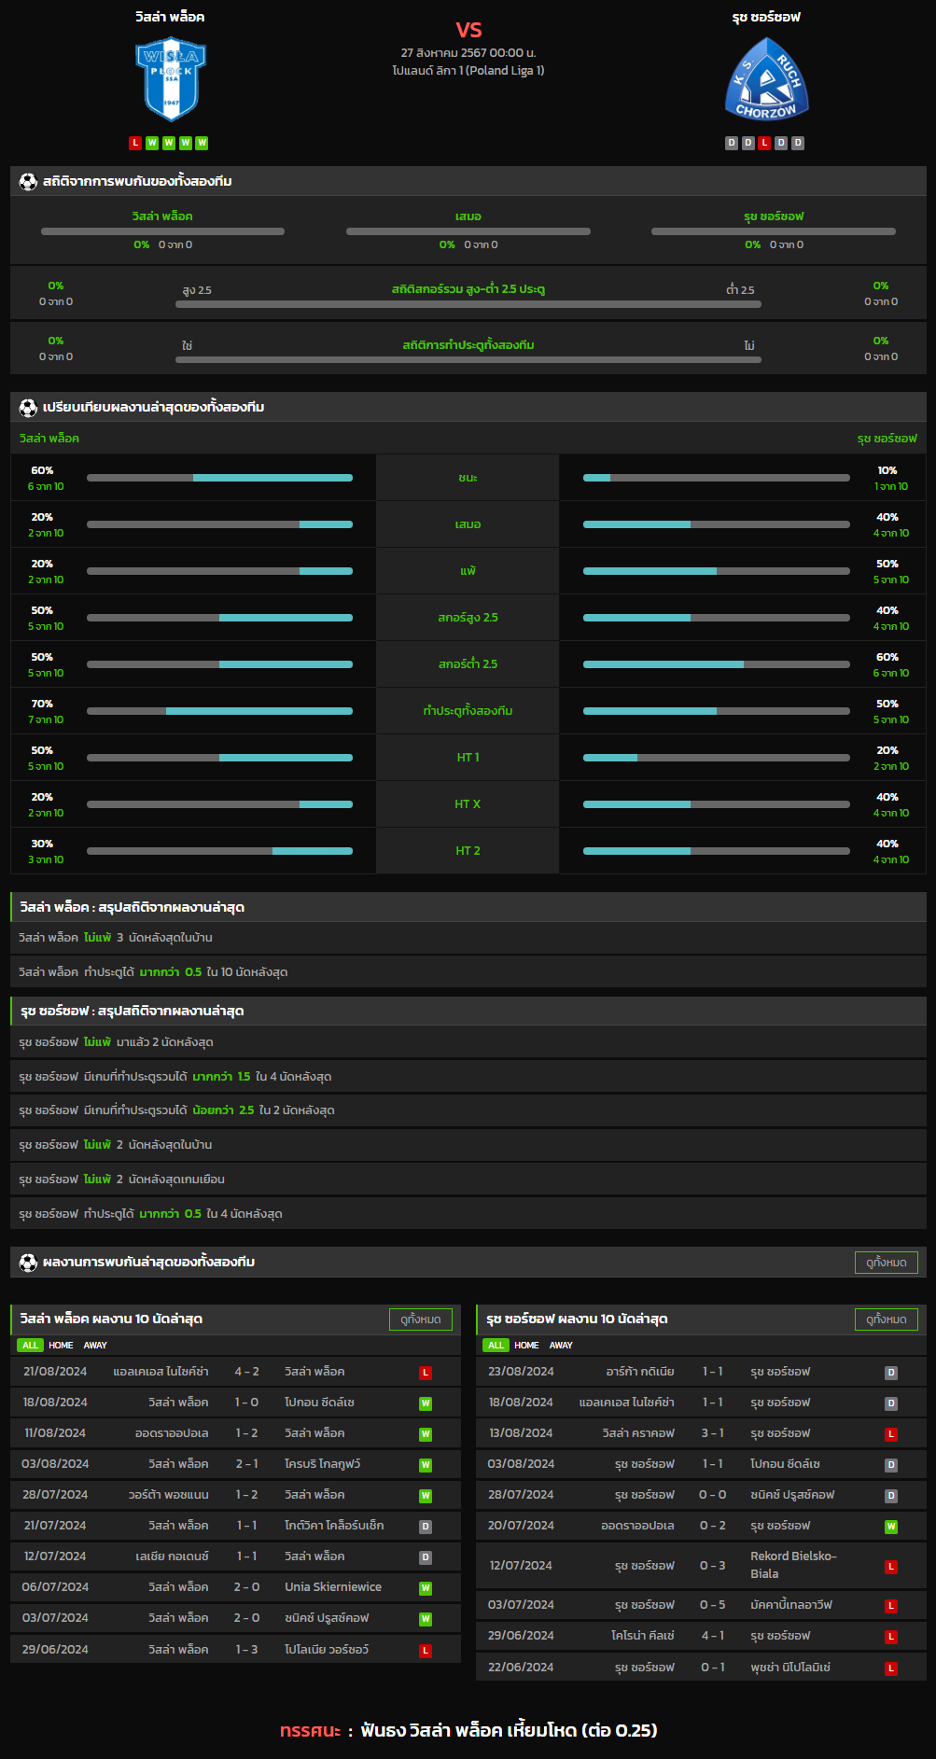Screen dimensions: 936x1759
Task: Click the date 18/08/2024 in Wisla Plock table
Action: click(55, 1403)
